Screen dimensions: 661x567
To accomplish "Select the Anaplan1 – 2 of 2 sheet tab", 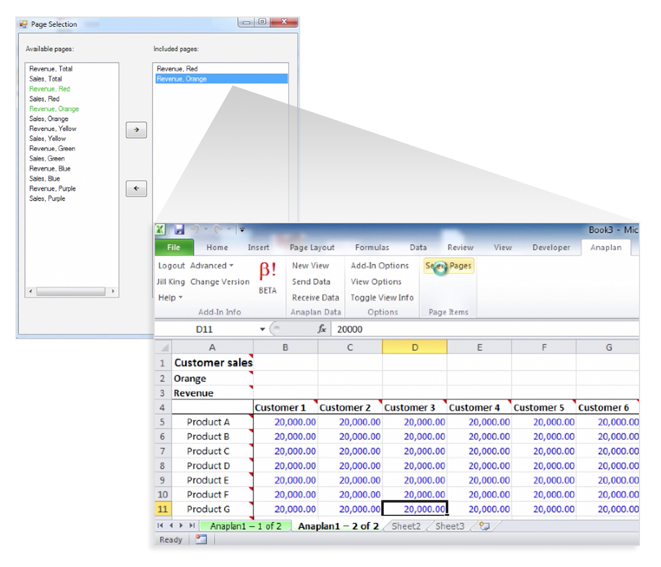I will pos(338,526).
